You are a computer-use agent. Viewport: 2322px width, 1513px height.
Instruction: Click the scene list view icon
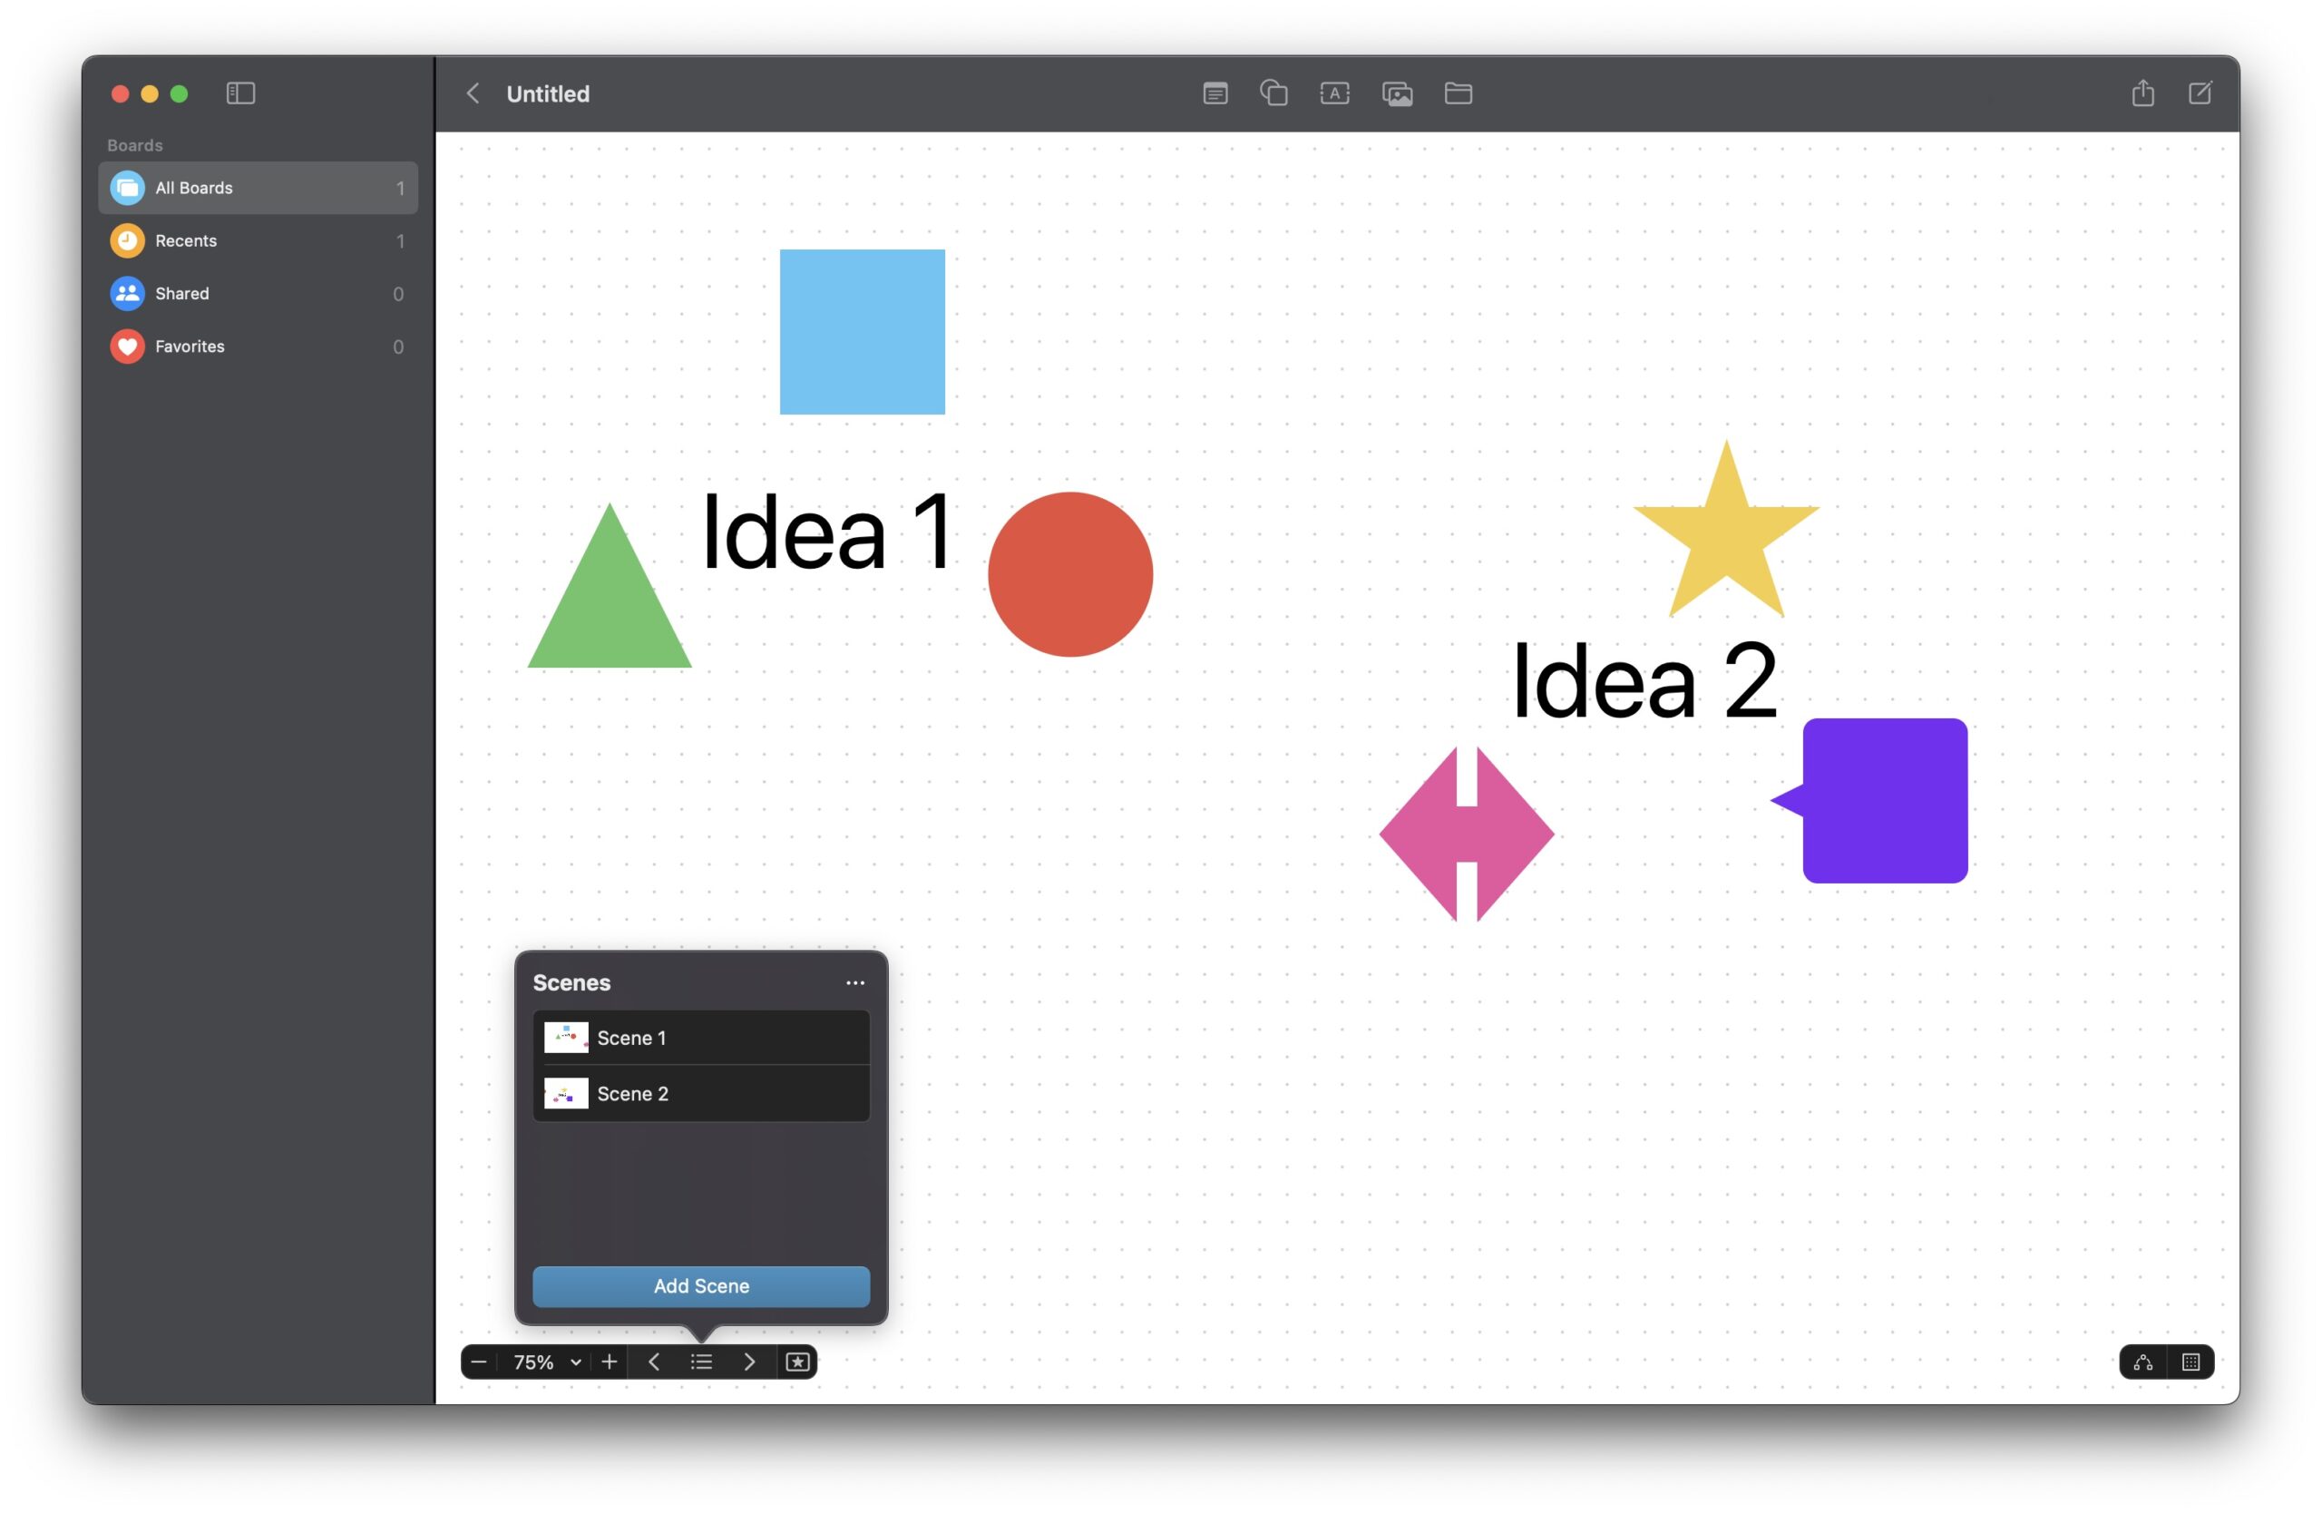coord(700,1359)
